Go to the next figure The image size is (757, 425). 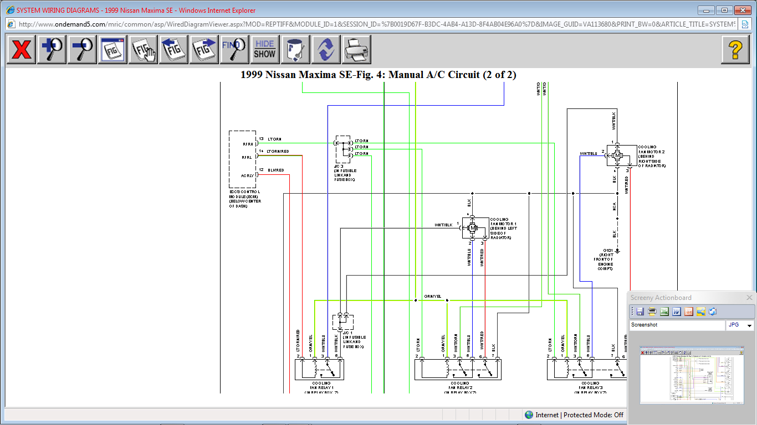point(204,50)
